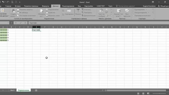Click the Print Preview icon in quick access toolbar

pyautogui.click(x=12, y=2)
